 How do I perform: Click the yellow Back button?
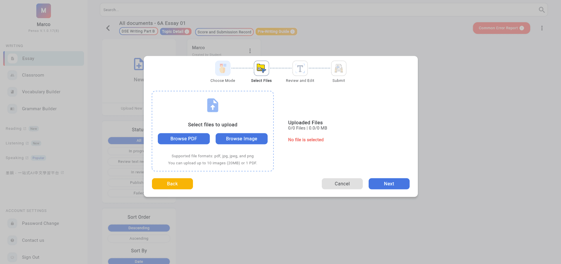pyautogui.click(x=172, y=184)
